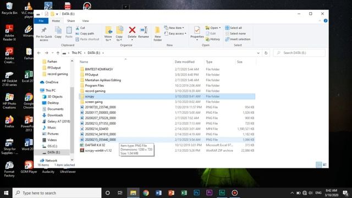Click Cut in the Clipboard group

click(x=80, y=28)
